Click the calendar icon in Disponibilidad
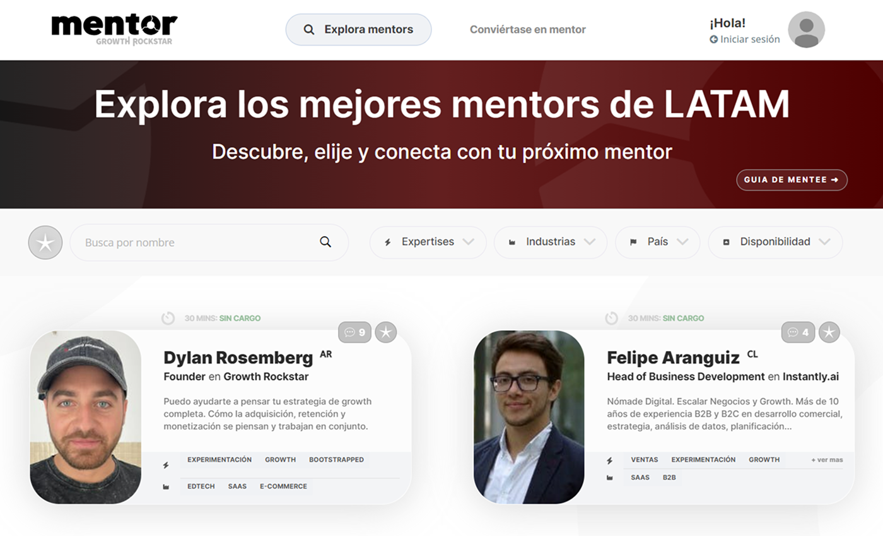The image size is (883, 536). (x=726, y=242)
